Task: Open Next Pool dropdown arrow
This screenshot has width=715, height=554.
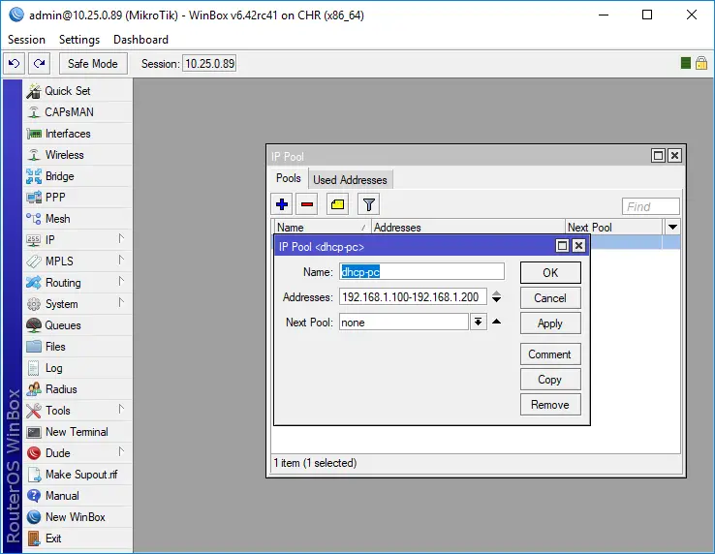Action: coord(478,322)
